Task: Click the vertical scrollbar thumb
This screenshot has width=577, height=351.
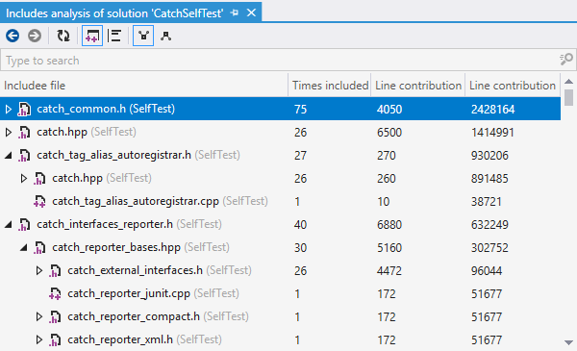Action: 569,97
